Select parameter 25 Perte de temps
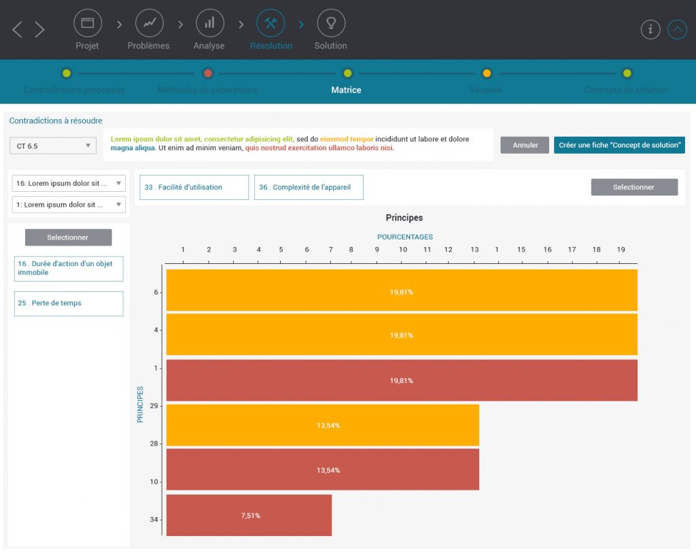696x553 pixels. tap(69, 303)
